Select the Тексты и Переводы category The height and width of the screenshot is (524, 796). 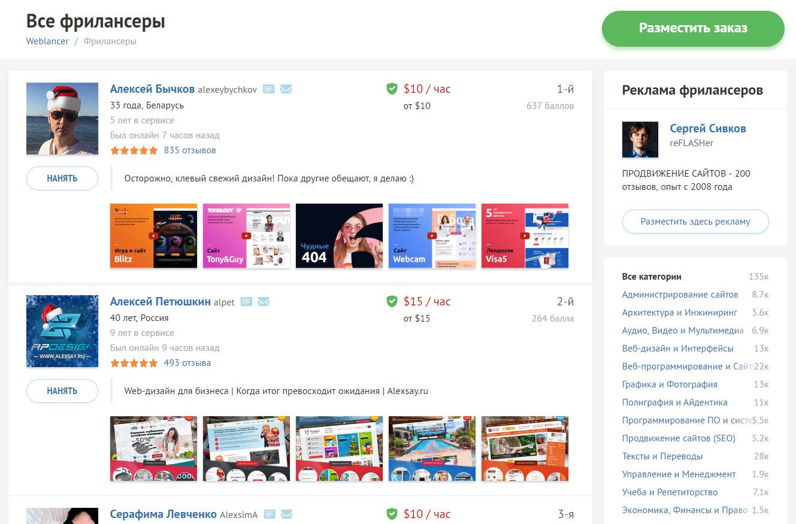662,456
